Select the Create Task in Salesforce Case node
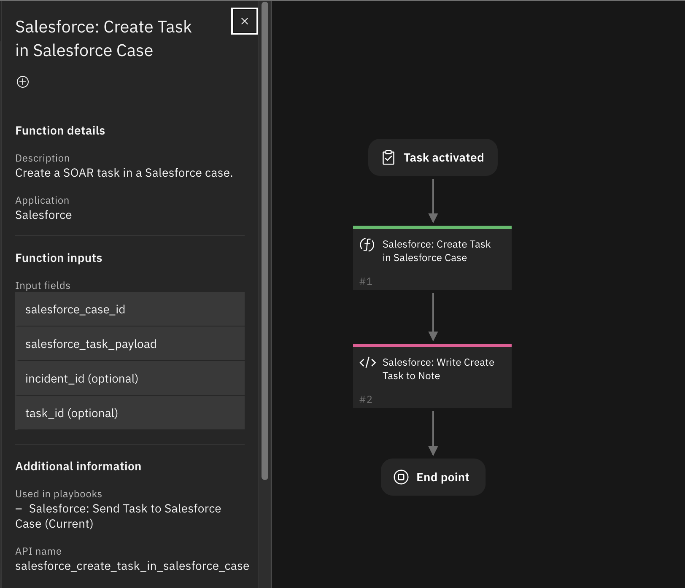 [x=432, y=258]
